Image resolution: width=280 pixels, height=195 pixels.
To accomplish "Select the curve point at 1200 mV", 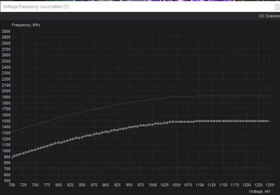I will 246,121.
